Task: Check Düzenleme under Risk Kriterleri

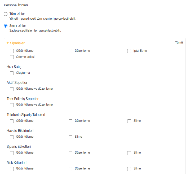Action: pos(70,169)
